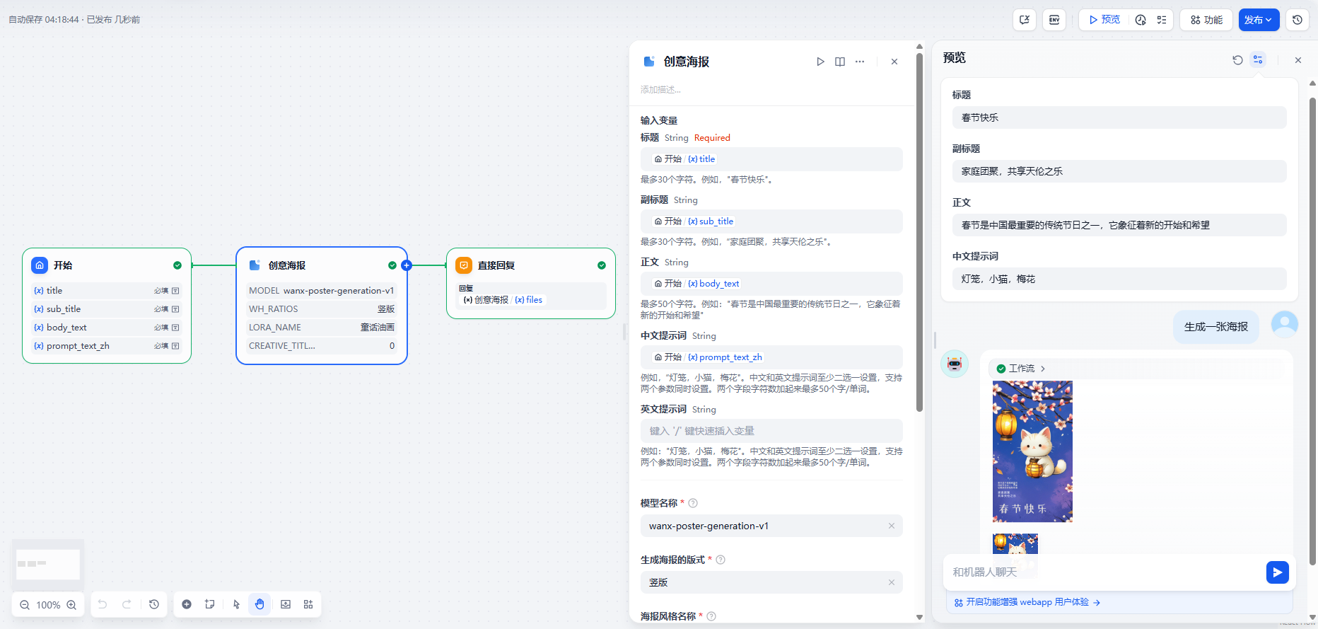Open the 功能 features menu
This screenshot has width=1318, height=629.
pos(1206,20)
